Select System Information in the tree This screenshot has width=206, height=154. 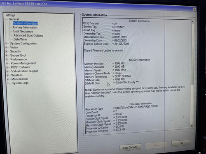pyautogui.click(x=25, y=23)
